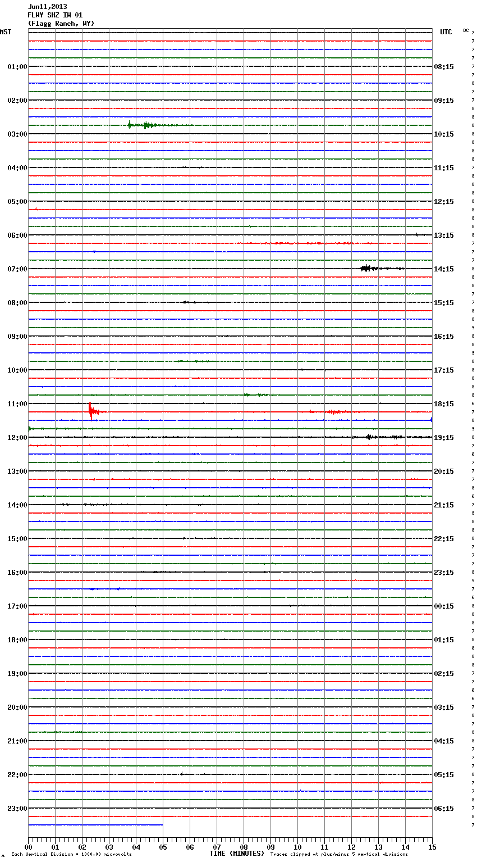Click the 23:15 UTC label
This screenshot has height=862, width=477.
(444, 573)
